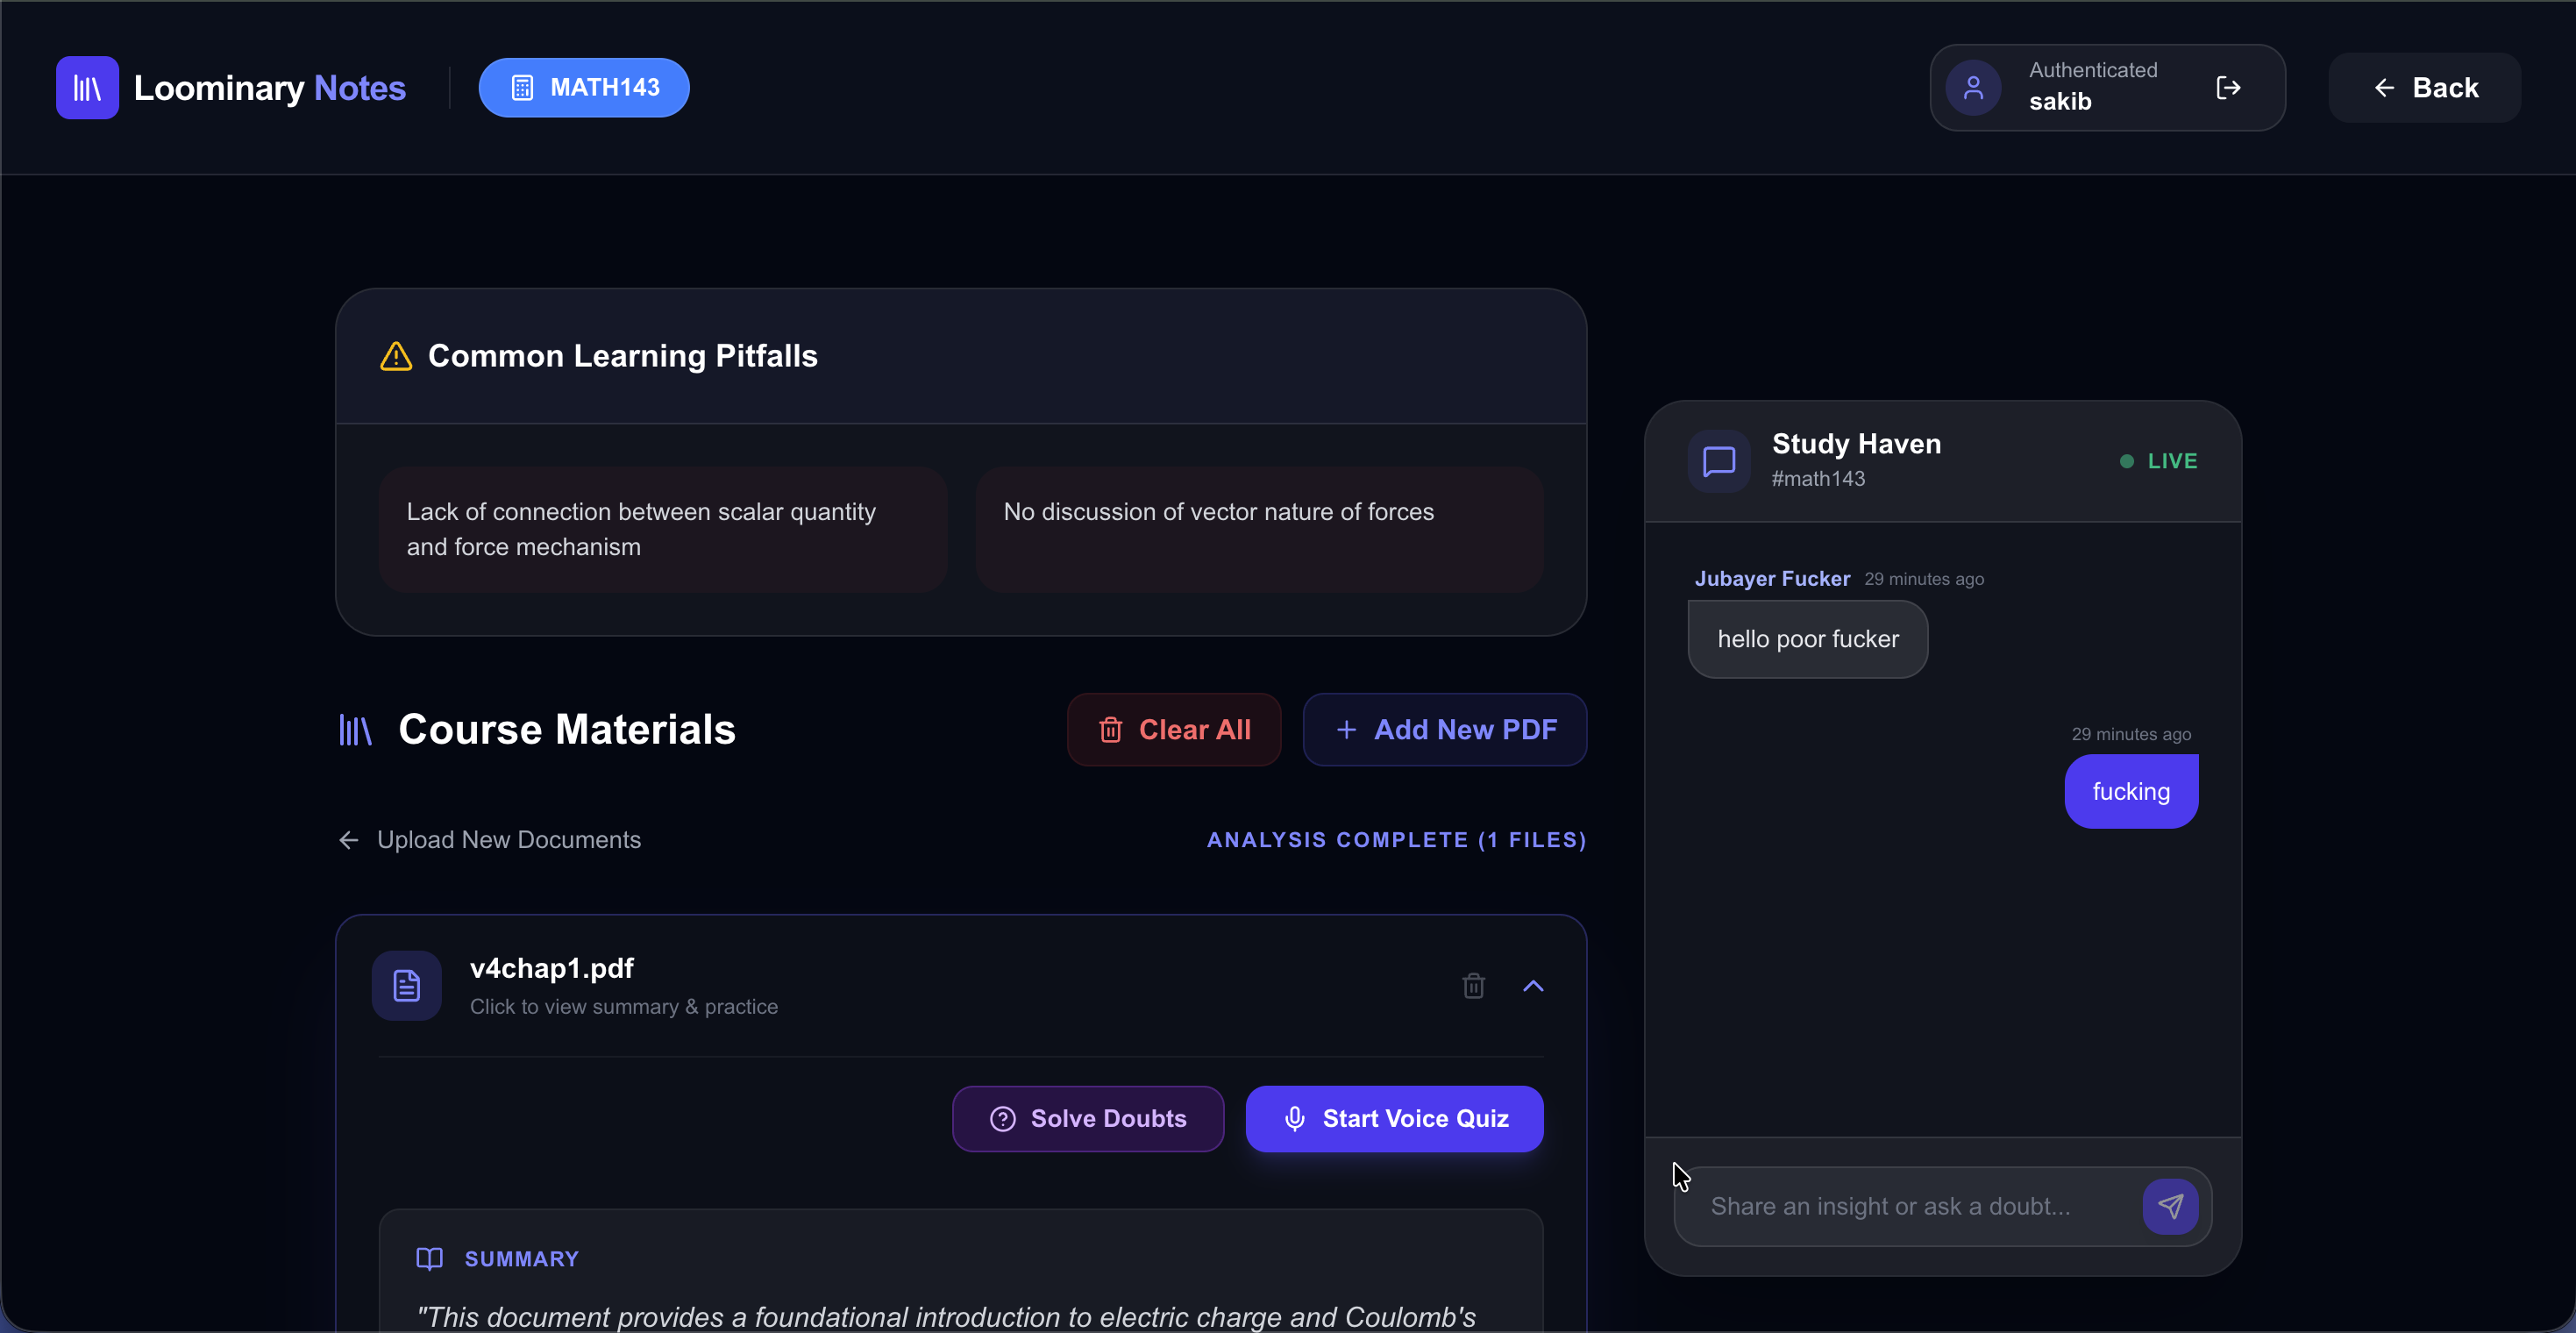Screen dimensions: 2576x1333
Task: Click the warning triangle pitfalls icon
Action: [396, 356]
